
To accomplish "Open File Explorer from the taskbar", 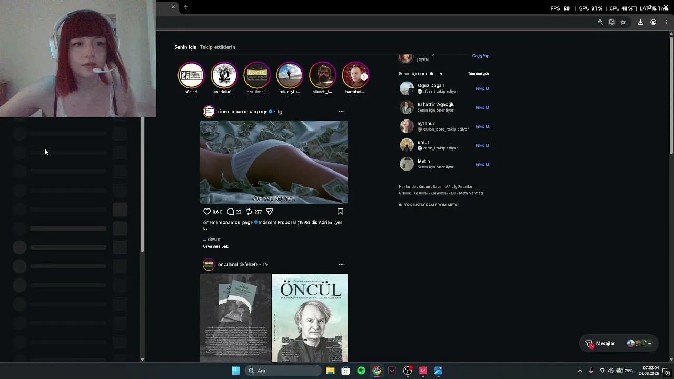I will 330,371.
